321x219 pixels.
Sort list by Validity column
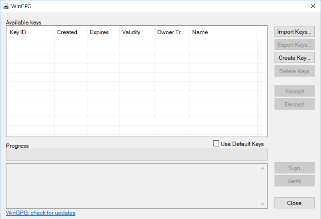click(137, 32)
